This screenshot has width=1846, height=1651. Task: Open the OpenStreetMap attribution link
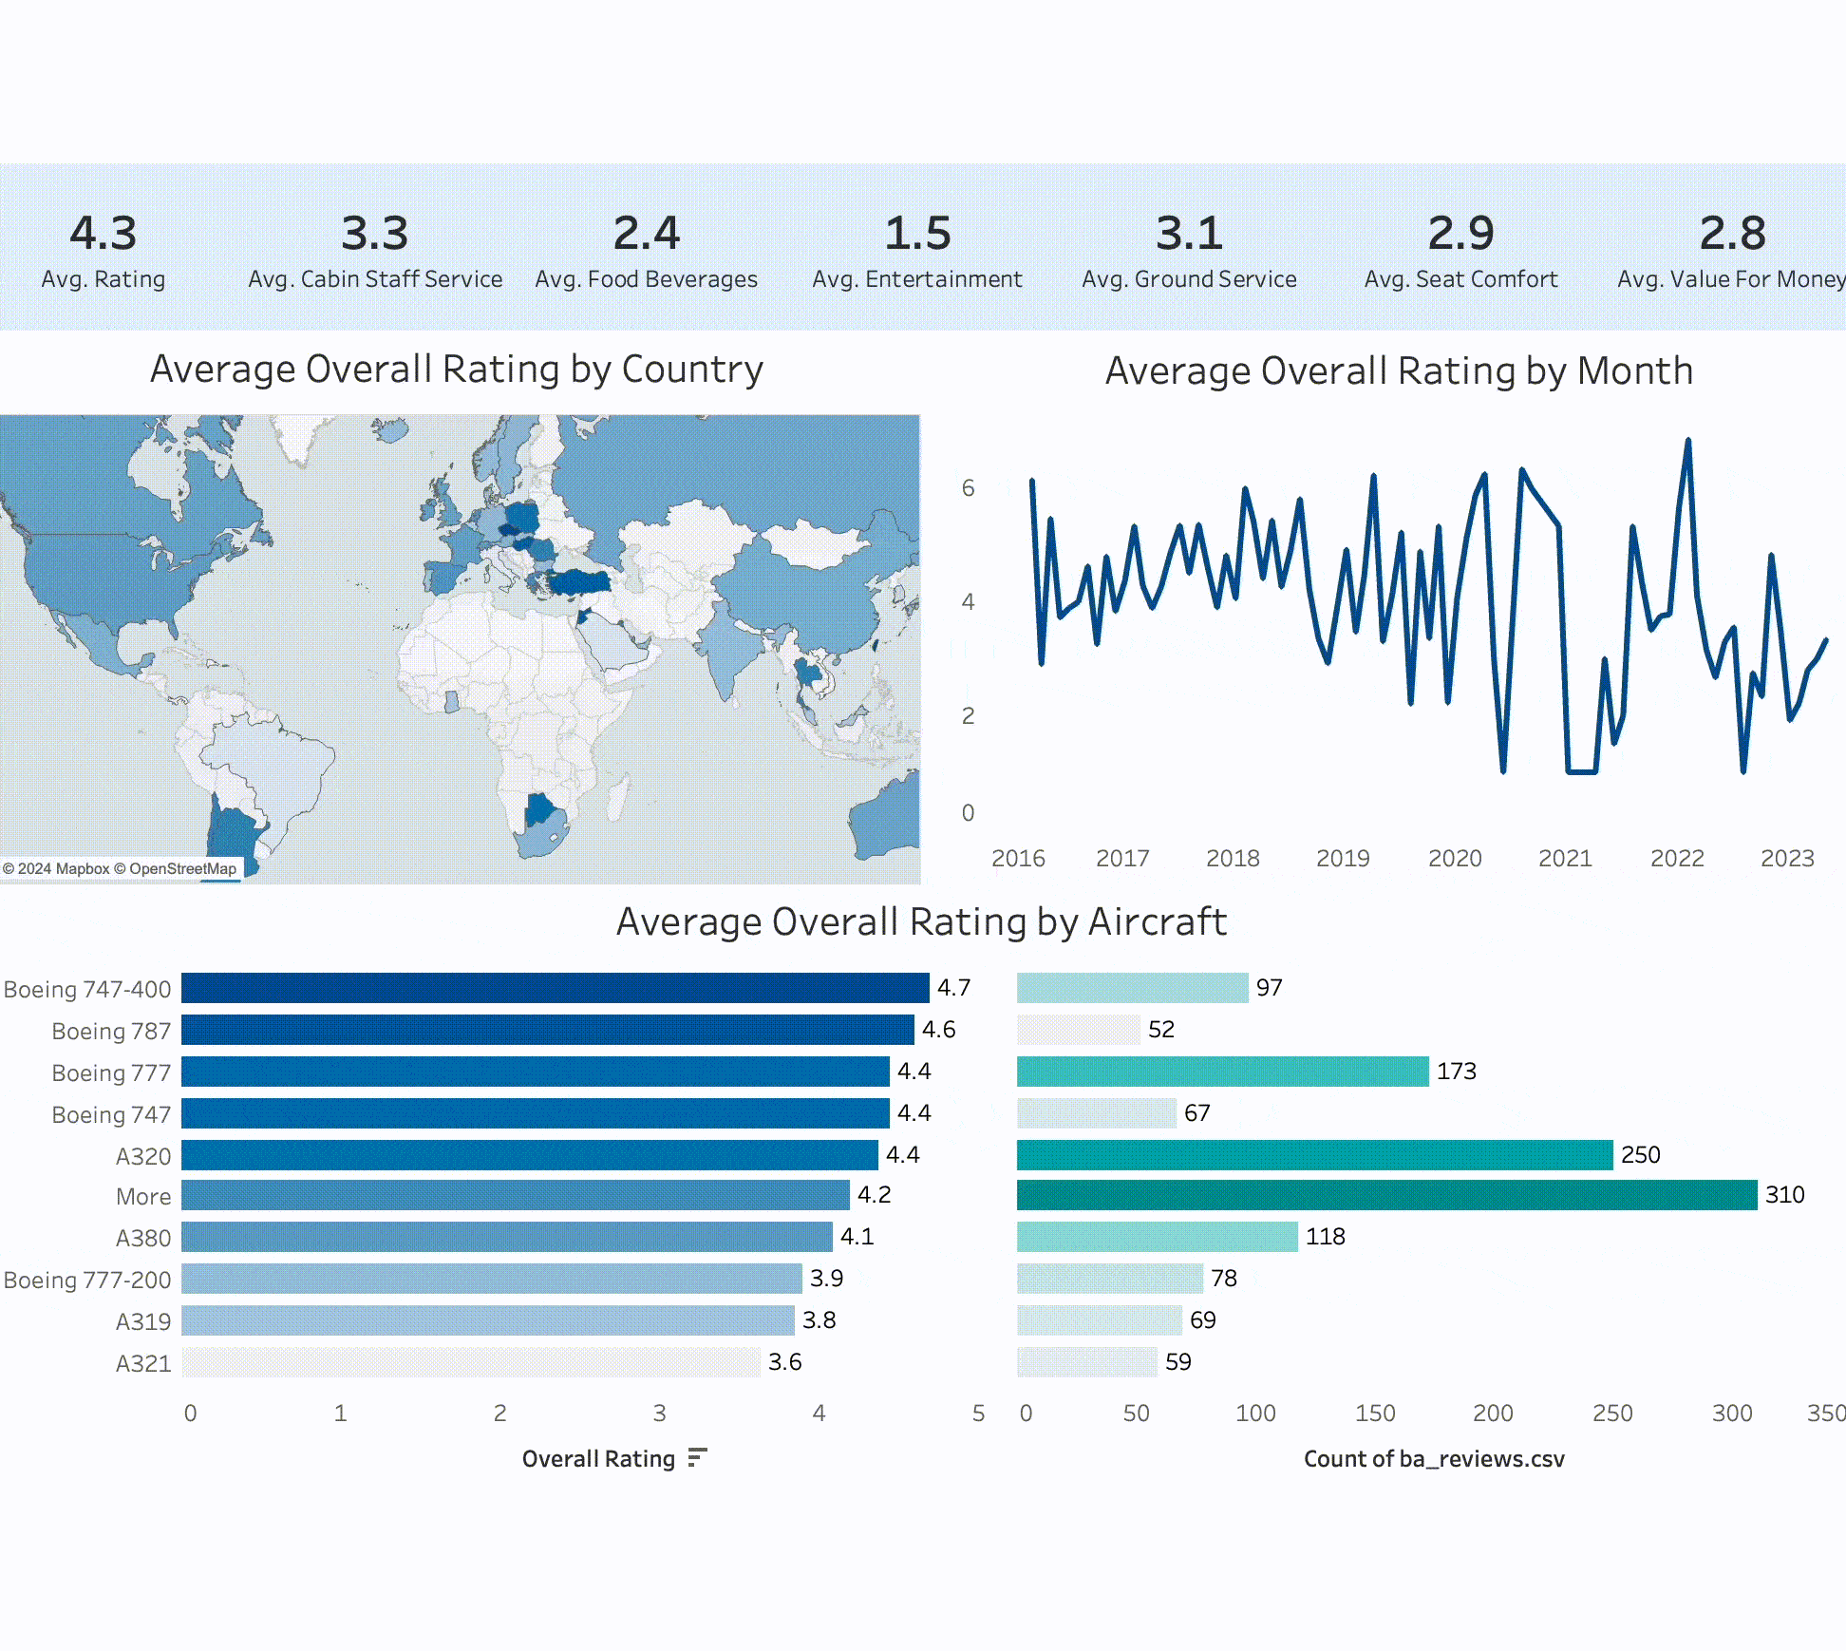176,868
